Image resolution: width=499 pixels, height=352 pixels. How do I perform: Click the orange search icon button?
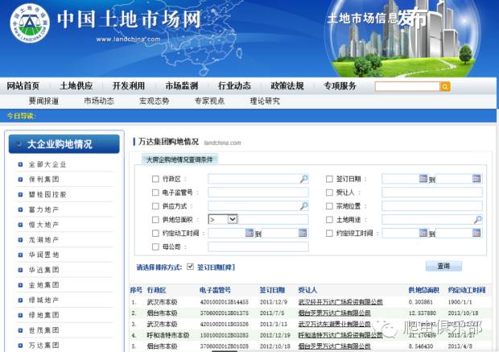click(445, 86)
